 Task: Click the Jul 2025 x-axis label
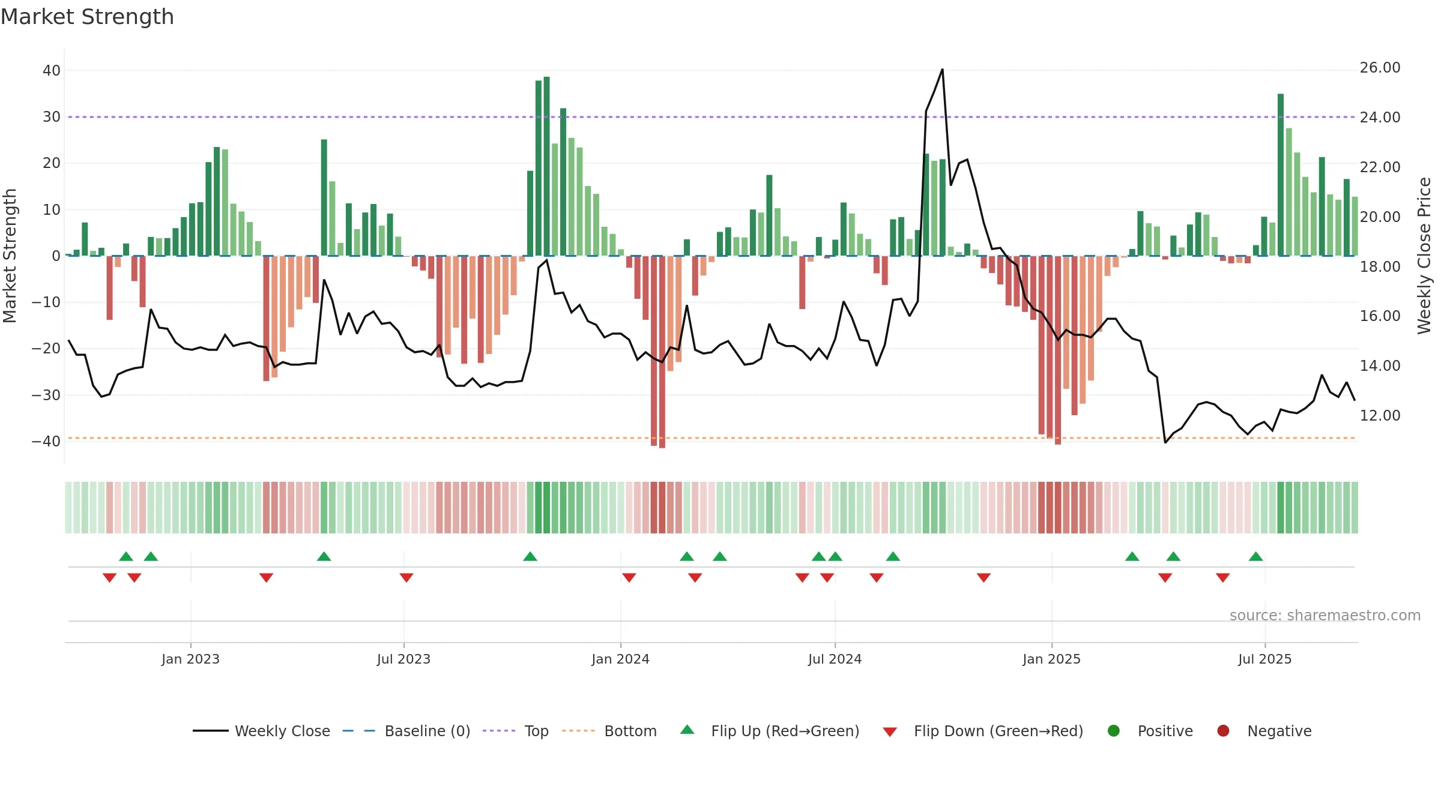[x=1264, y=659]
